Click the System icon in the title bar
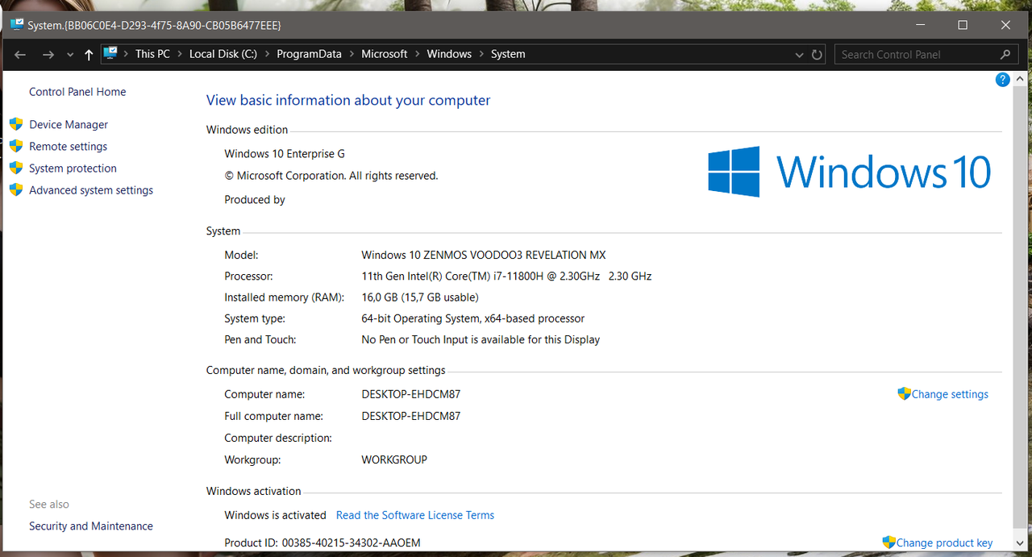This screenshot has height=557, width=1032. (17, 25)
